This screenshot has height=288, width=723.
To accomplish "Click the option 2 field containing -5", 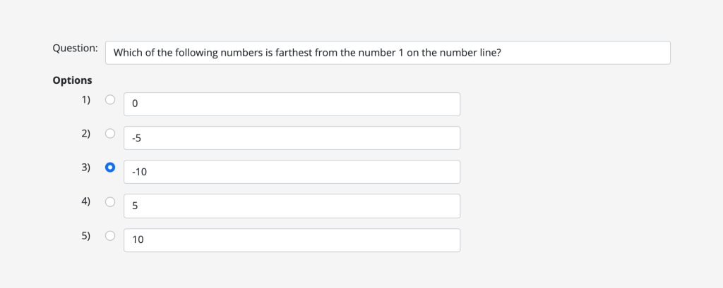I will [x=292, y=138].
